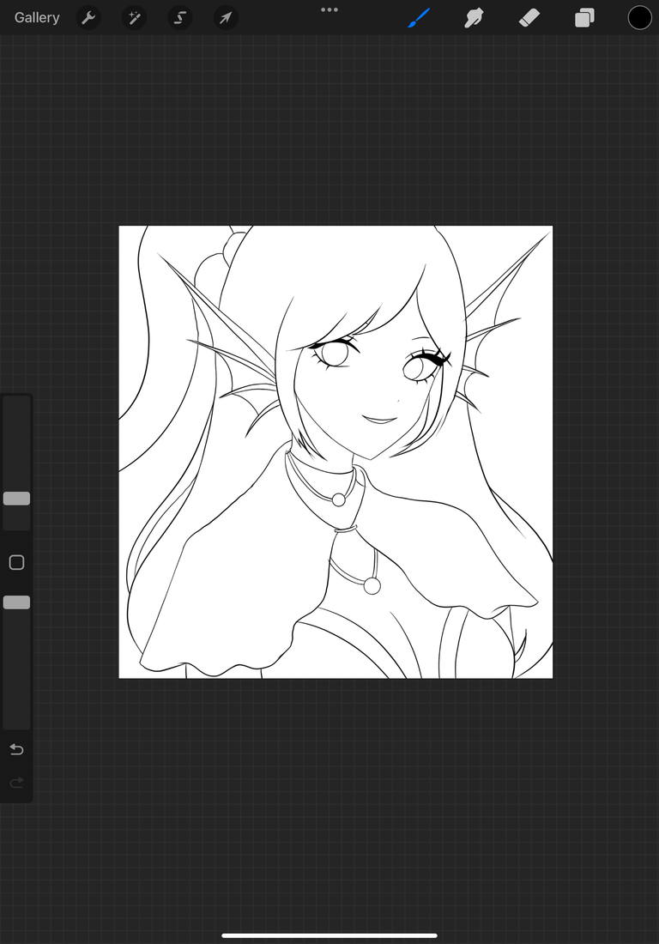The height and width of the screenshot is (944, 659).
Task: Select the Brush tool
Action: click(x=419, y=18)
